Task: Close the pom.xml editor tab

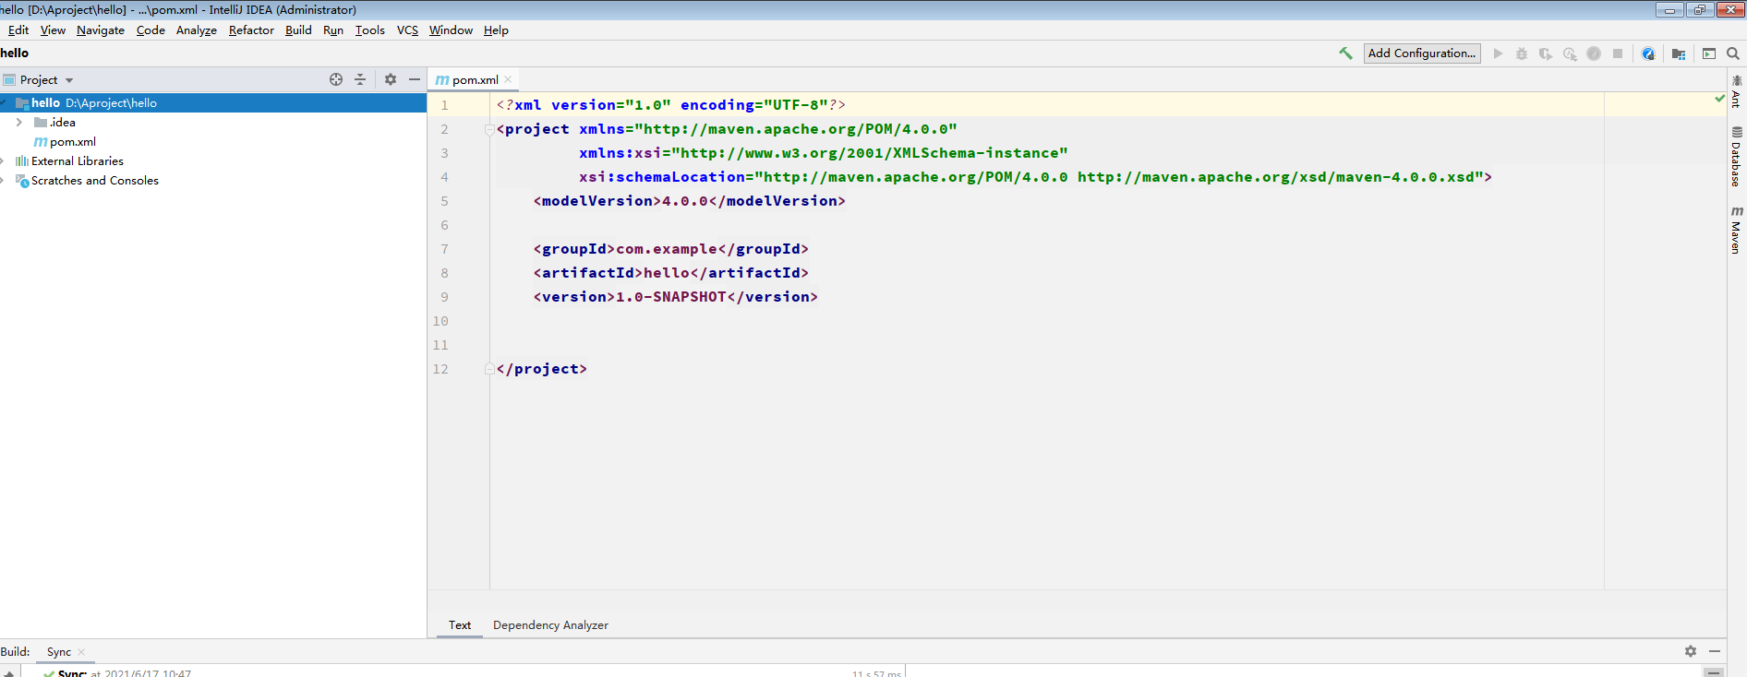Action: pos(508,79)
